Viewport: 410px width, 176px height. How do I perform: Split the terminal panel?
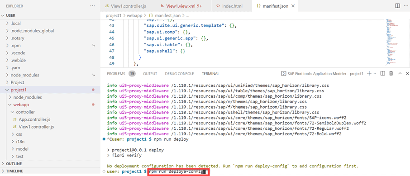382,73
